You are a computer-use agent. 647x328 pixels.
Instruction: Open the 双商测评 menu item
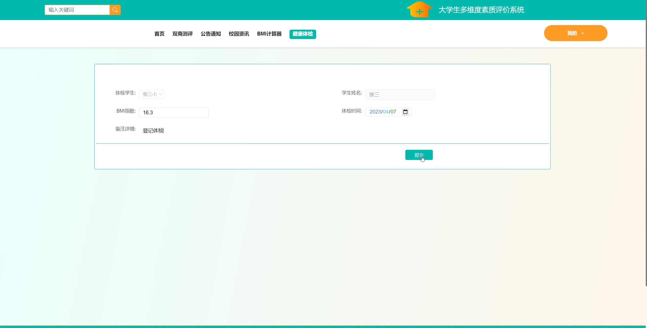[x=183, y=34]
